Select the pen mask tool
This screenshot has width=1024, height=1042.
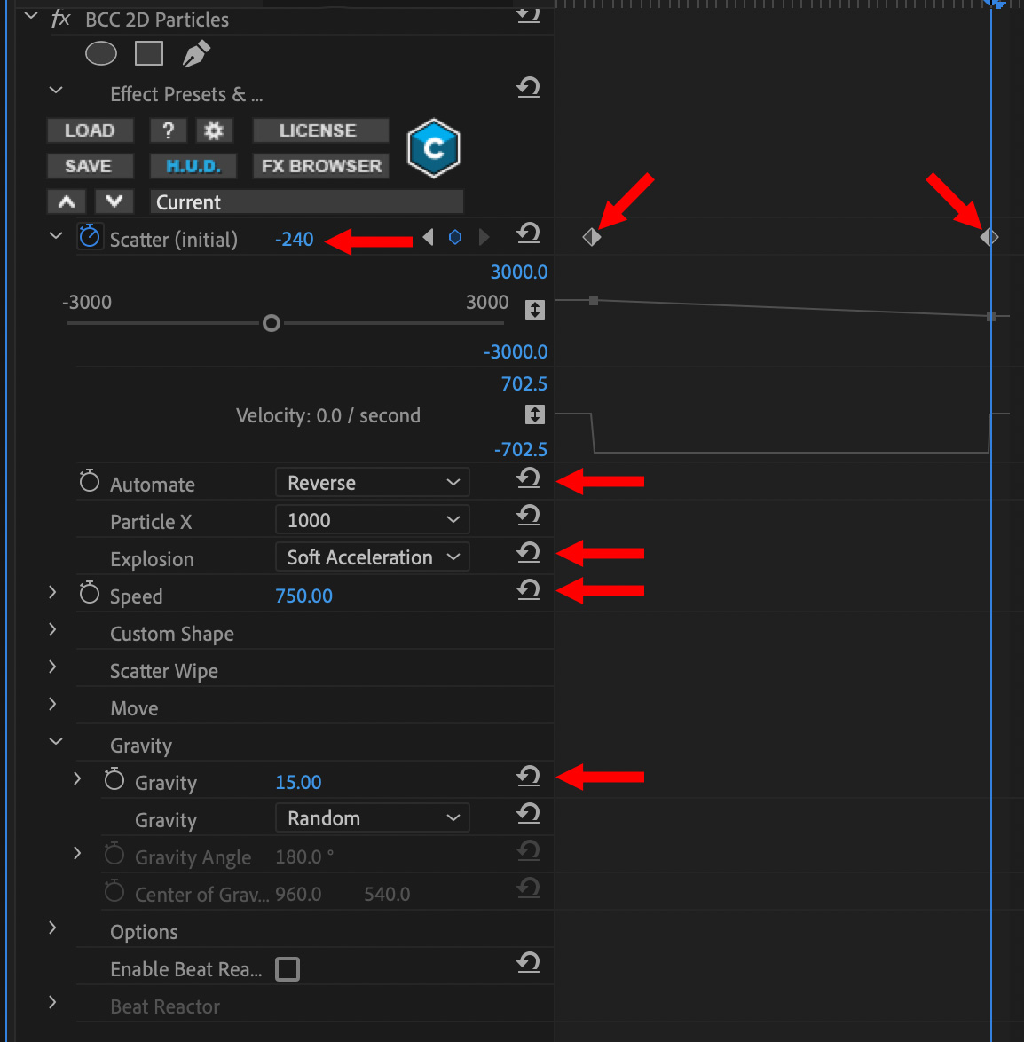coord(196,54)
